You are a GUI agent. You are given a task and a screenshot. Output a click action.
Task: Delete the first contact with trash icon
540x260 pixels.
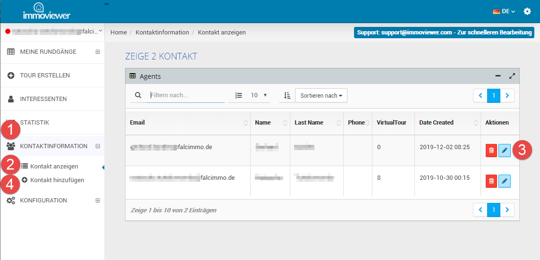pos(491,151)
